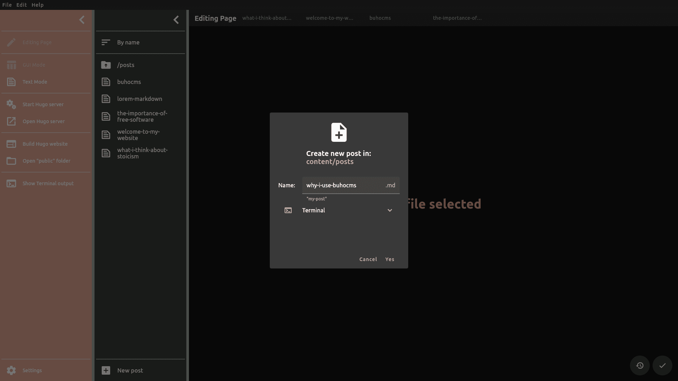
Task: Click the New post label
Action: [x=130, y=370]
